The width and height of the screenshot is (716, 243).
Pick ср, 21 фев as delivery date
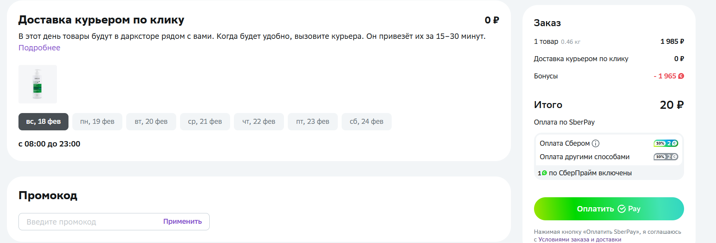205,121
